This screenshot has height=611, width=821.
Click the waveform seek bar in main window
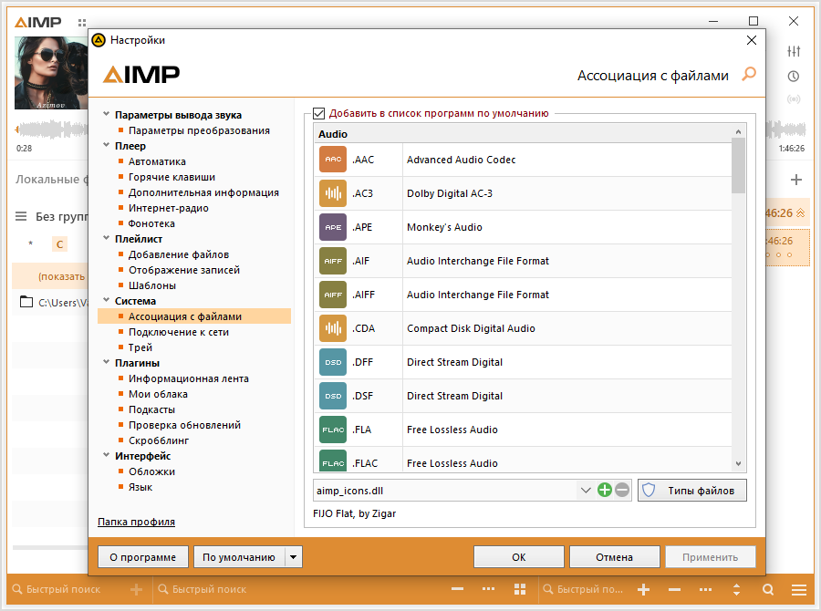(x=51, y=129)
